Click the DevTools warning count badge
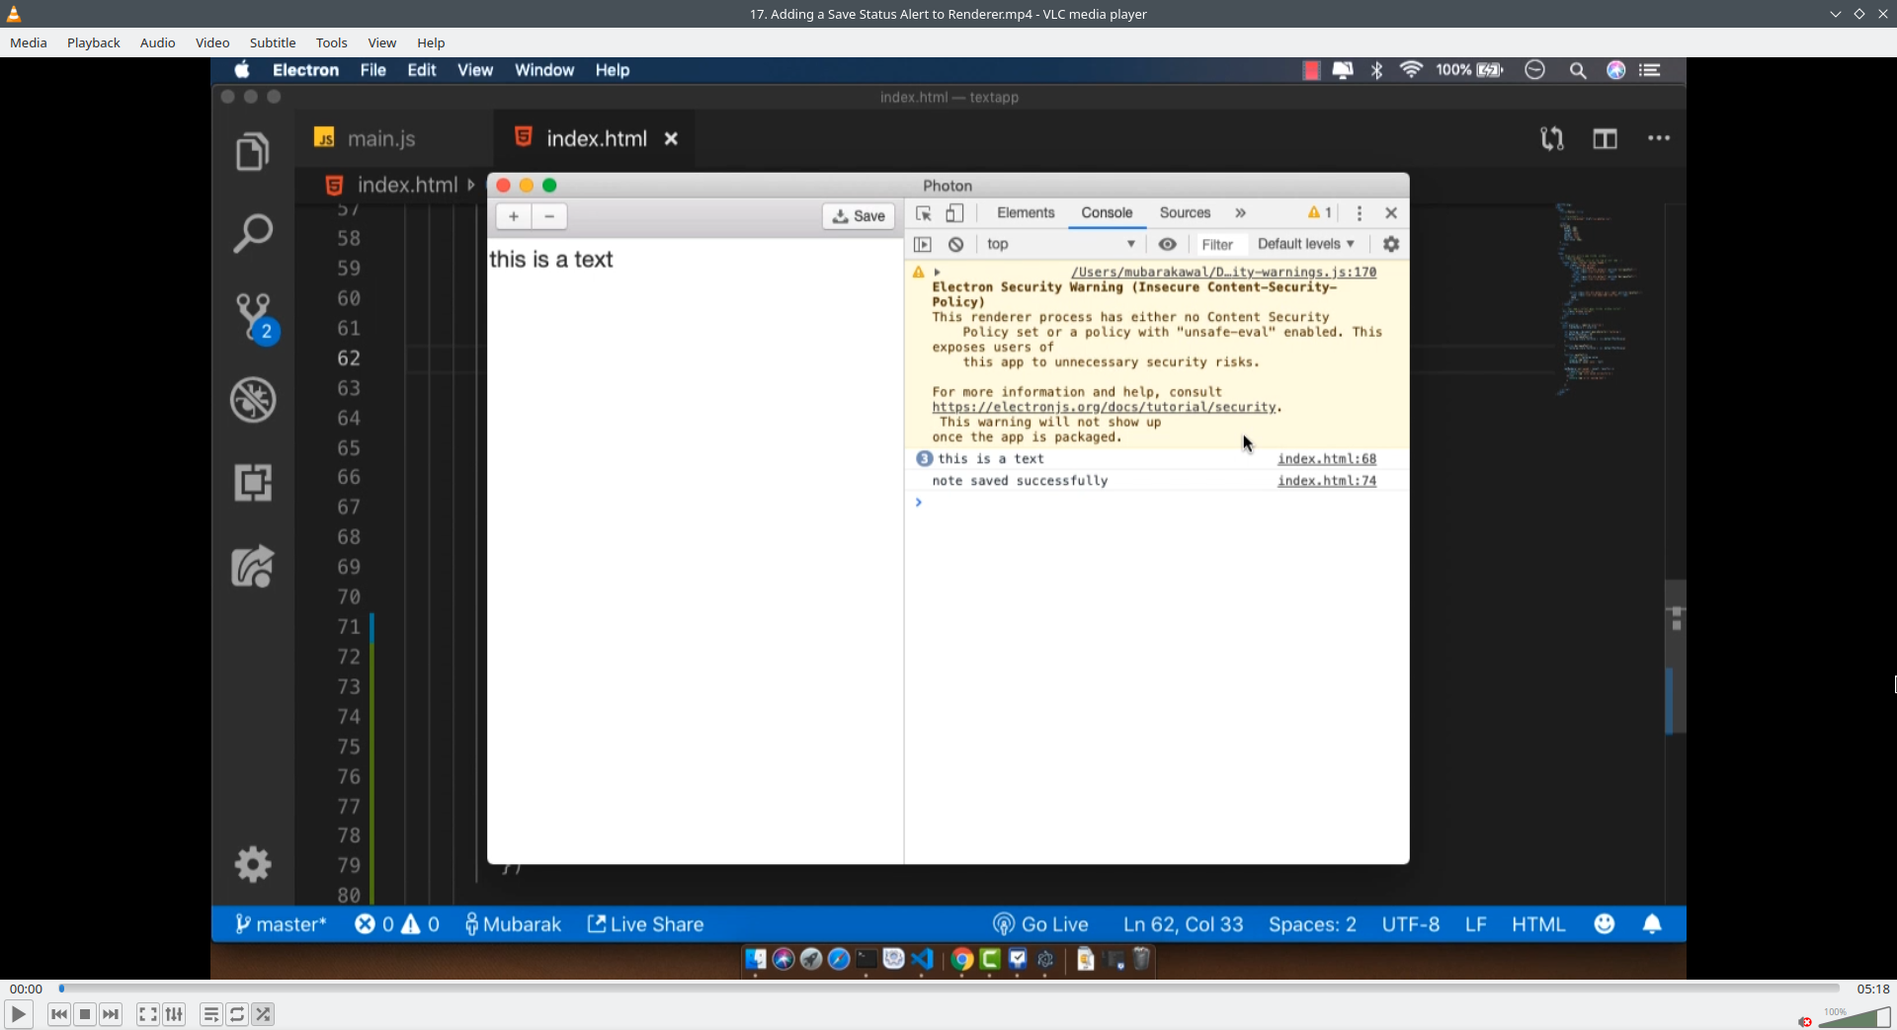 coord(1320,212)
